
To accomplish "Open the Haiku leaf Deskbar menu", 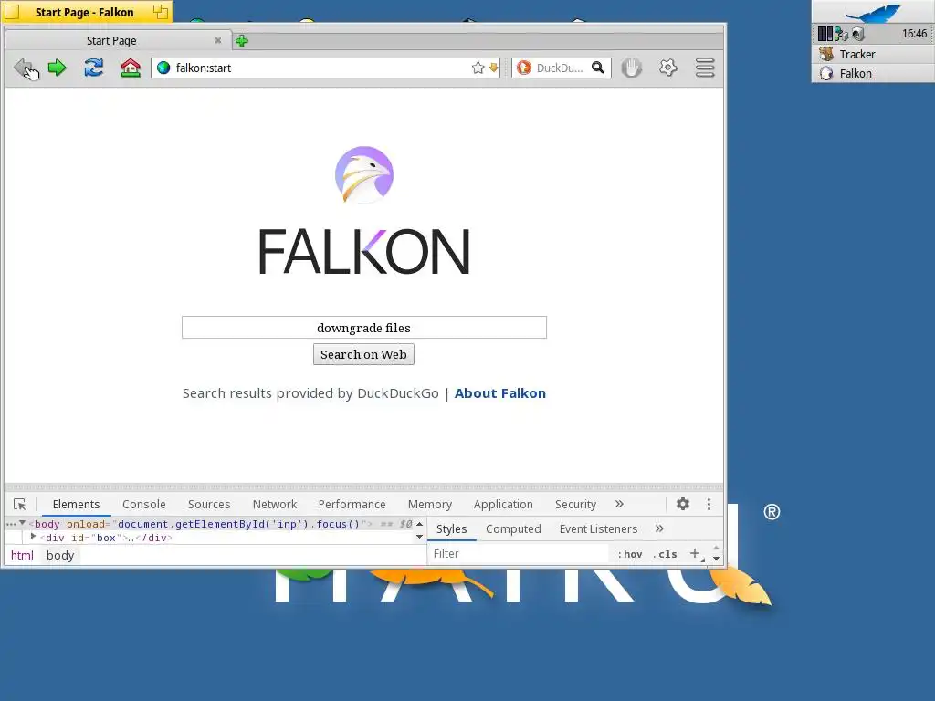I will [873, 12].
